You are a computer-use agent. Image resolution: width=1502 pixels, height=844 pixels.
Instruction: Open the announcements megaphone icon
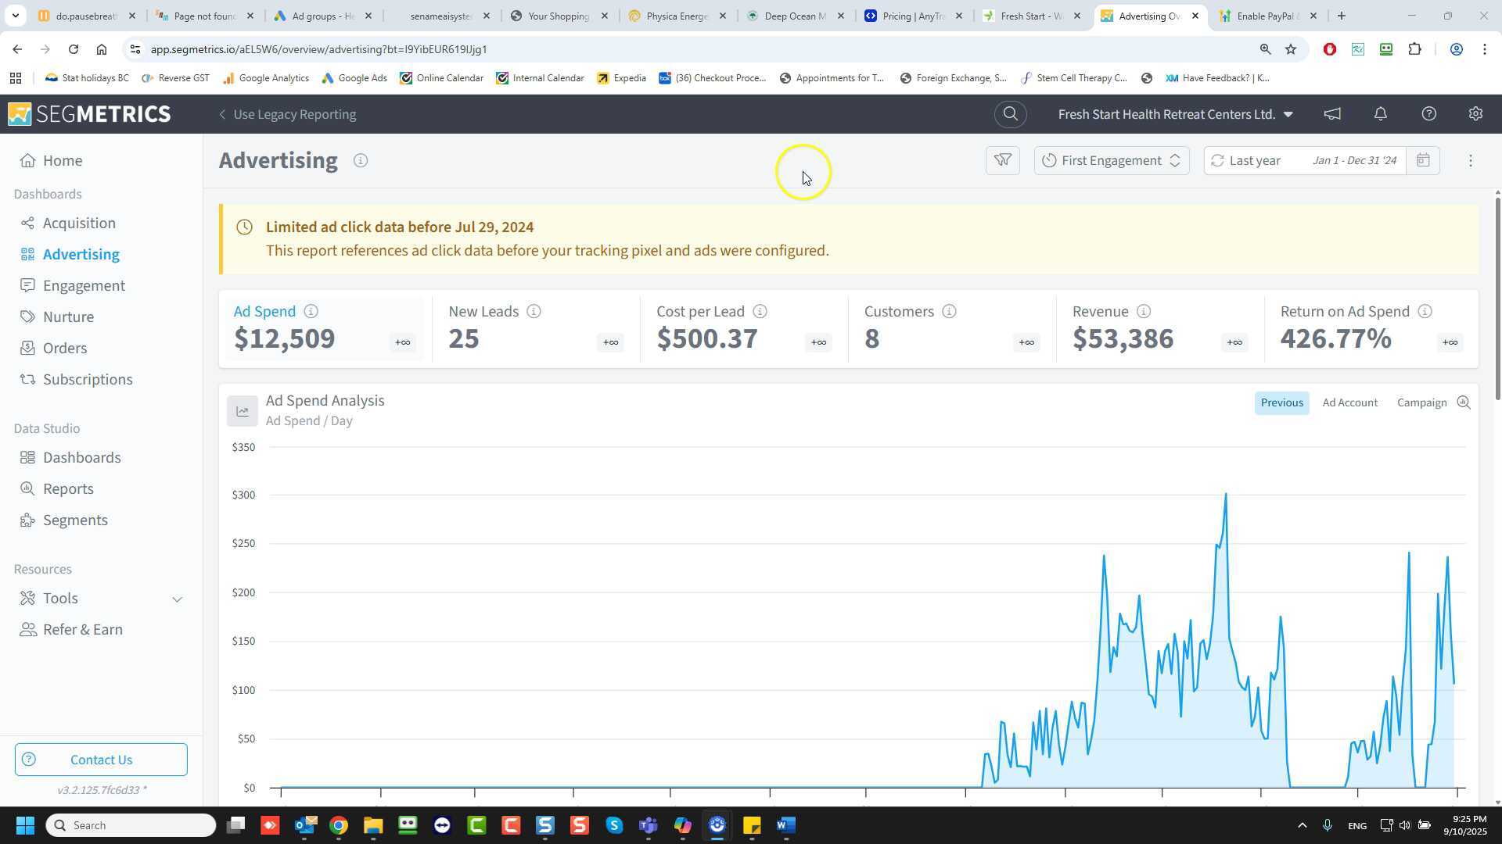(1332, 114)
